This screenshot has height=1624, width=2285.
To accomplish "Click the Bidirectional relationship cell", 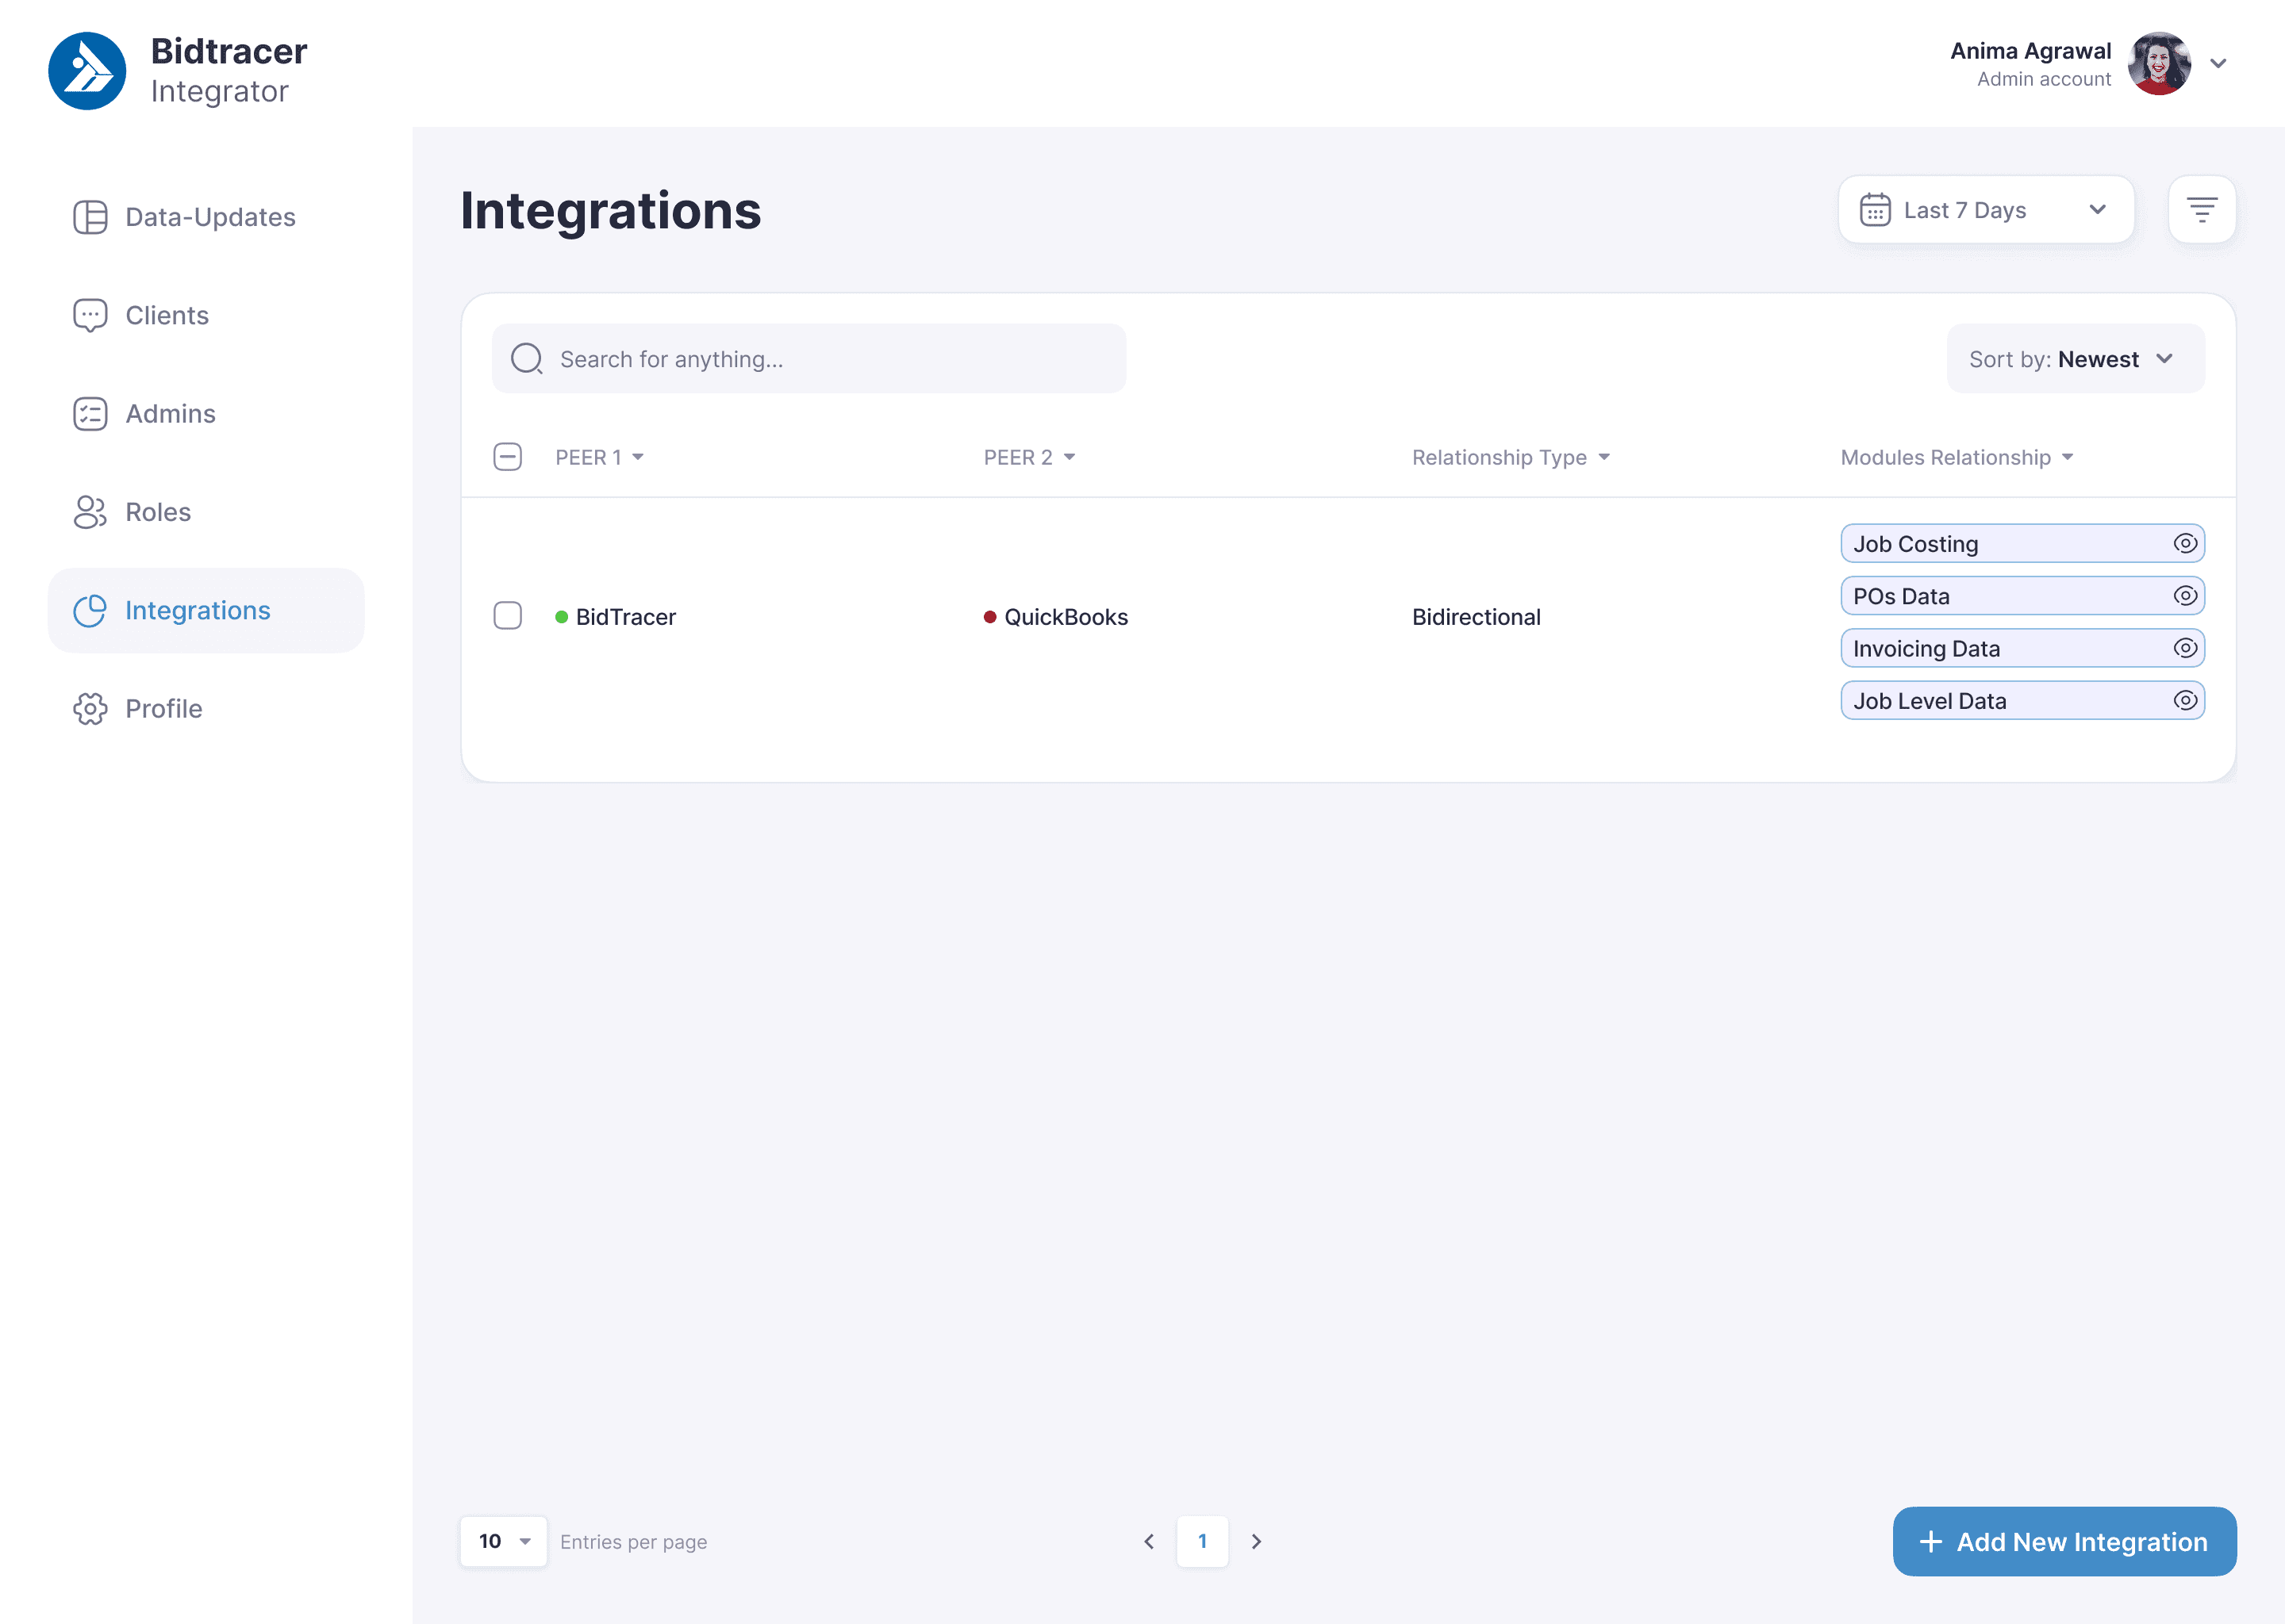I will point(1476,617).
